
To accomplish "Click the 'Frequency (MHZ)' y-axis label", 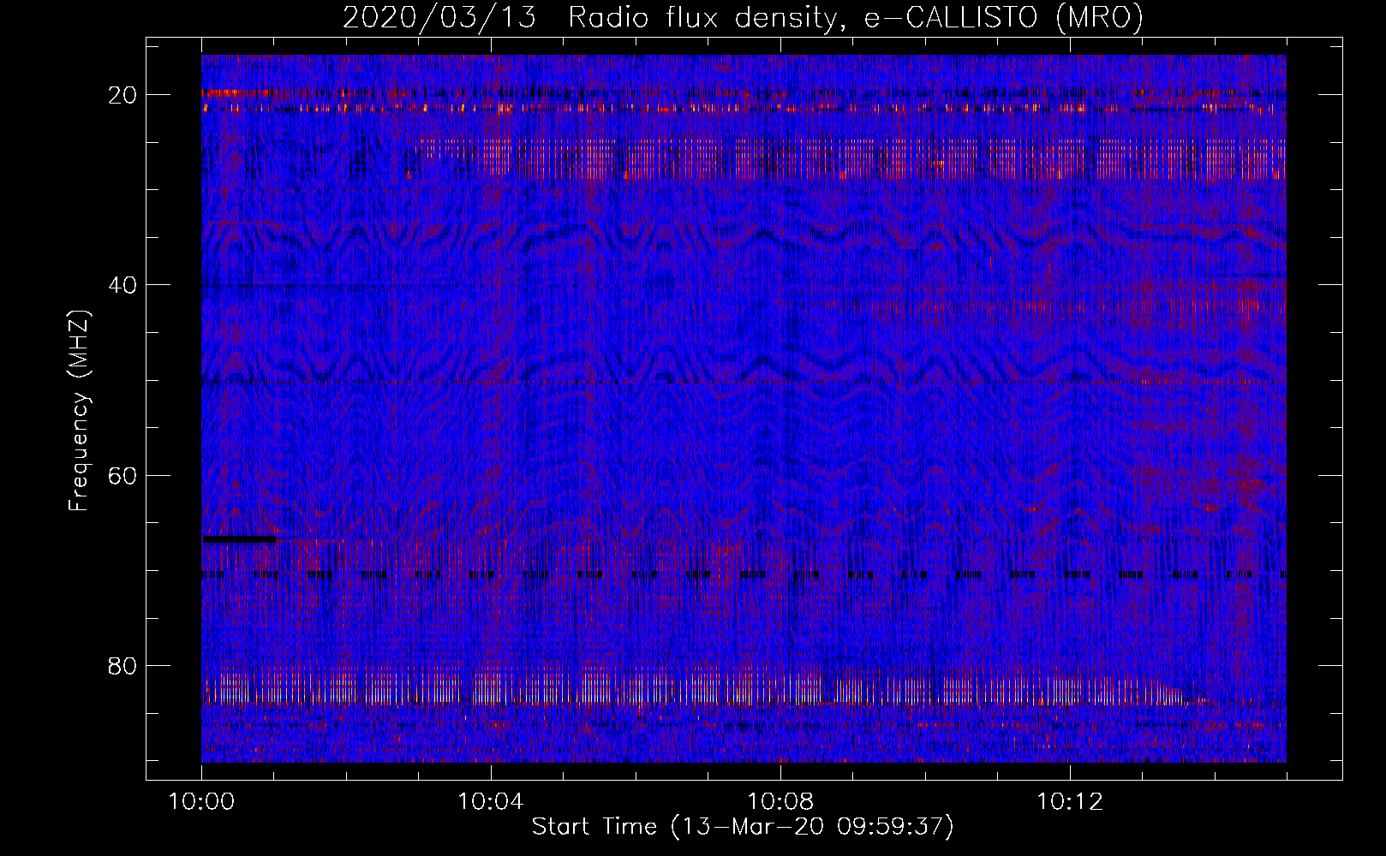I will (x=79, y=411).
